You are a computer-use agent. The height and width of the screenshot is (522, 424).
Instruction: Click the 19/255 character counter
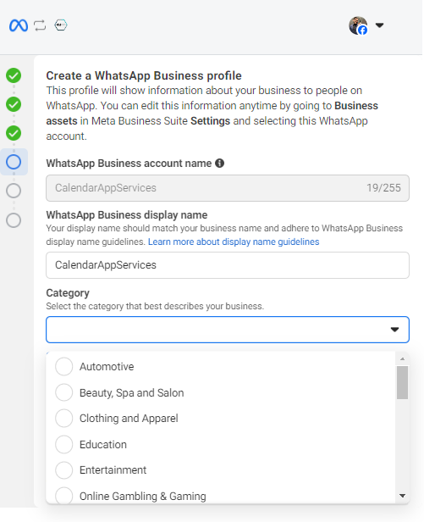coord(383,188)
